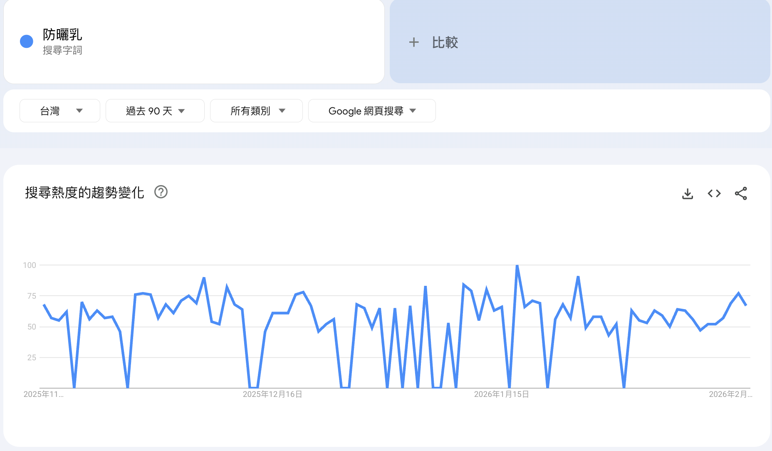Click the help icon beside 搜尋熱度的趨勢變化
The image size is (772, 451).
tap(161, 192)
